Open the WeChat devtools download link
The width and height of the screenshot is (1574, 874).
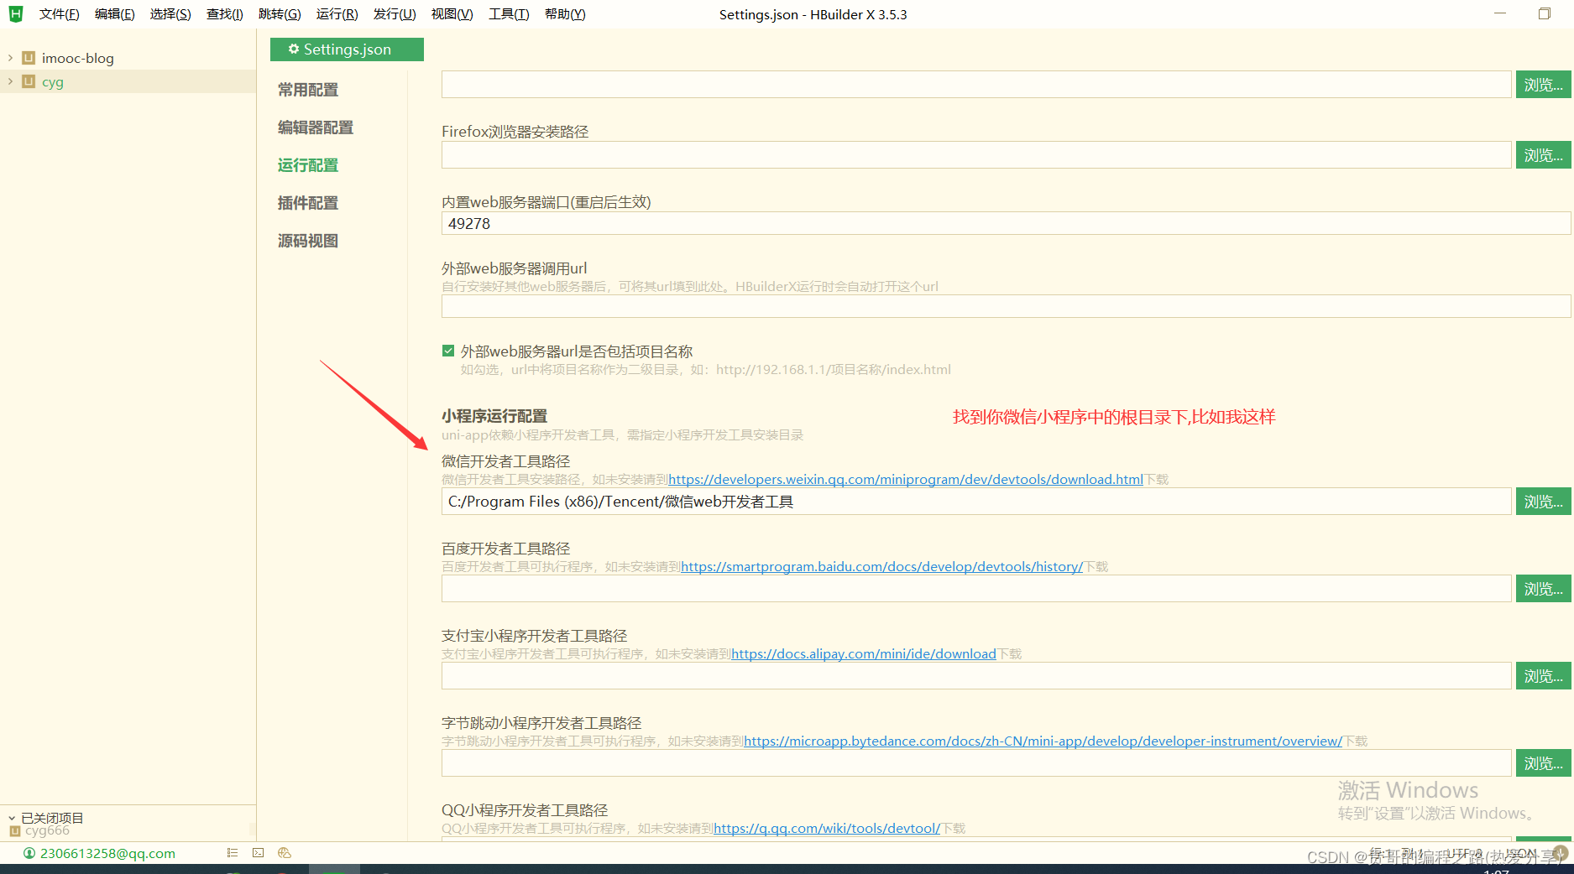click(x=906, y=480)
